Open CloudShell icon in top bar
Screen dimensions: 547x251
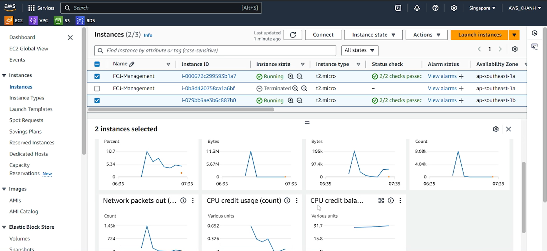click(x=398, y=8)
